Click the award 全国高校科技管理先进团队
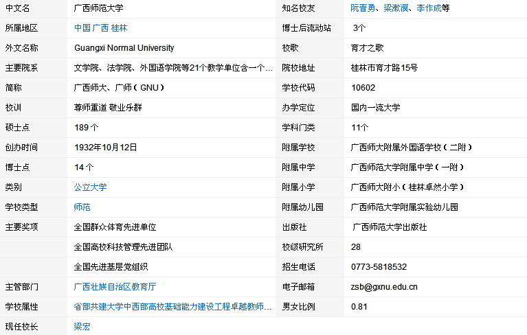Screen dimensions: 527x335 pyautogui.click(x=124, y=247)
